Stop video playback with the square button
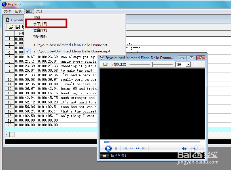231x170 pixels. tap(116, 148)
